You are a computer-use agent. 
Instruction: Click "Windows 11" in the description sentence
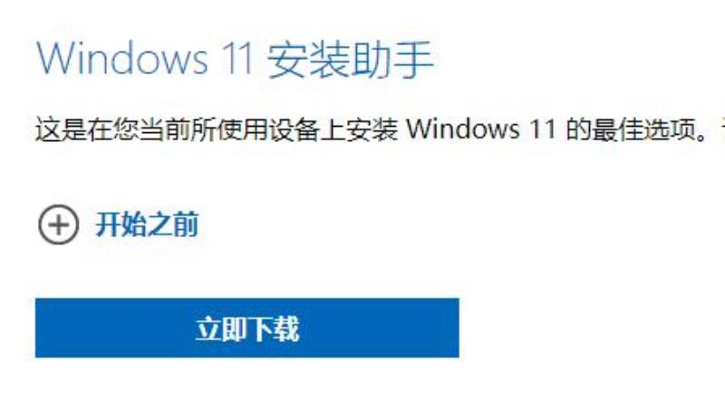coord(481,129)
